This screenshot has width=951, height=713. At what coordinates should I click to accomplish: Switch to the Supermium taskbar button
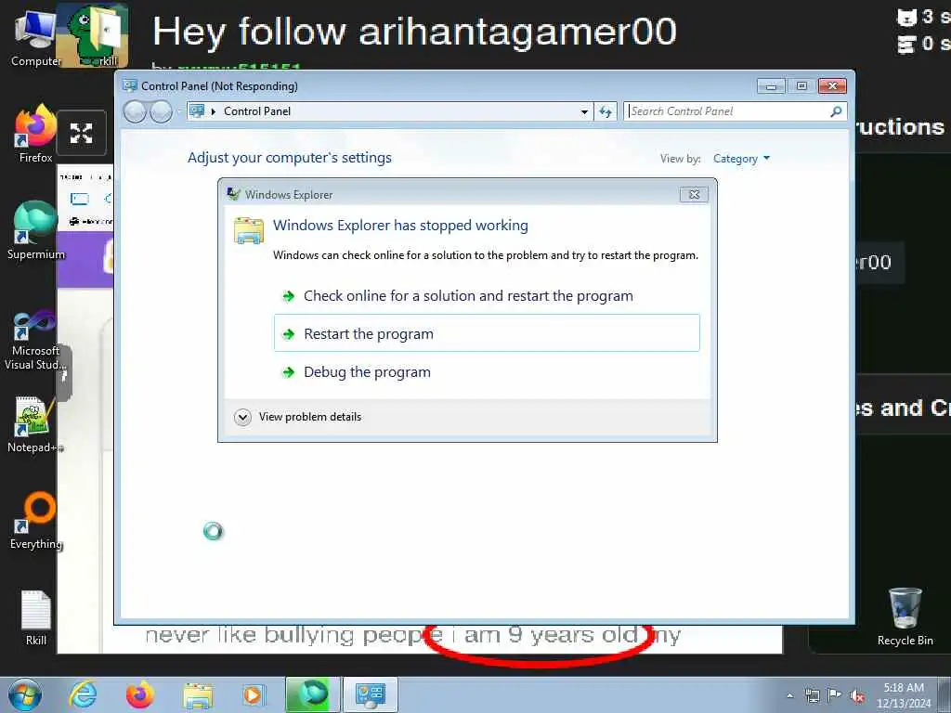point(312,694)
